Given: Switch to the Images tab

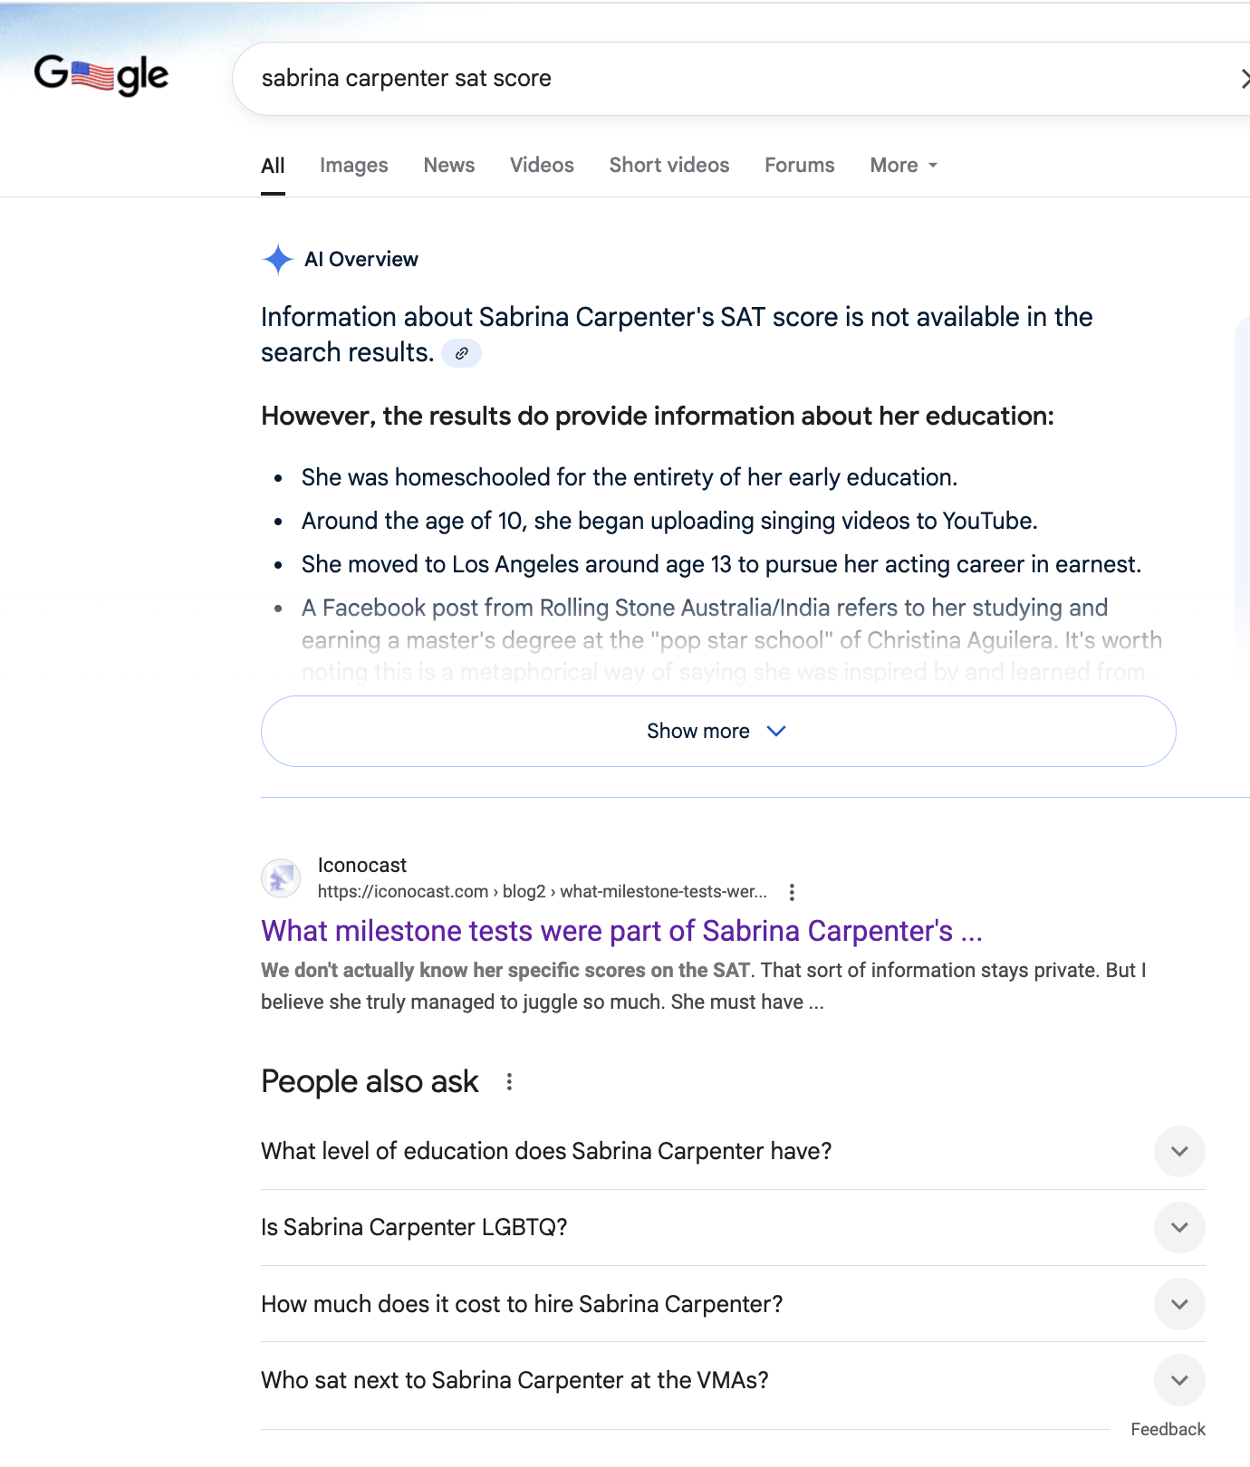Looking at the screenshot, I should click(x=353, y=166).
